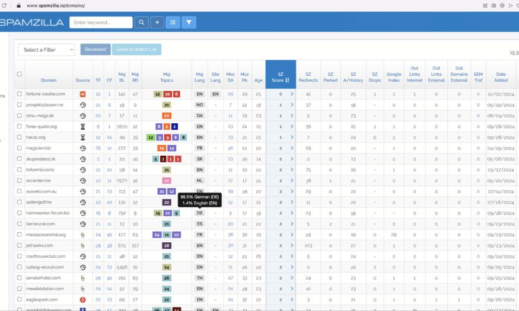Expand SZ Score chevron for ausvets.com.au
The image size is (519, 311).
[x=292, y=191]
